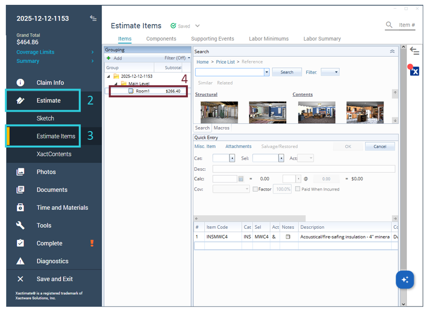Collapse the Main Level tree folder
Screen dimensions: 428x312
tap(116, 84)
